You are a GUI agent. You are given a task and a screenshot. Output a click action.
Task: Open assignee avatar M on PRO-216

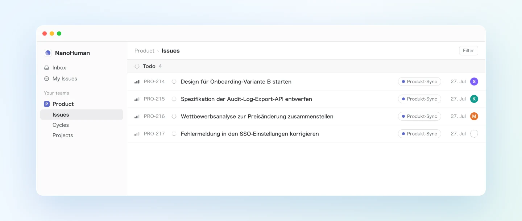[x=474, y=116]
